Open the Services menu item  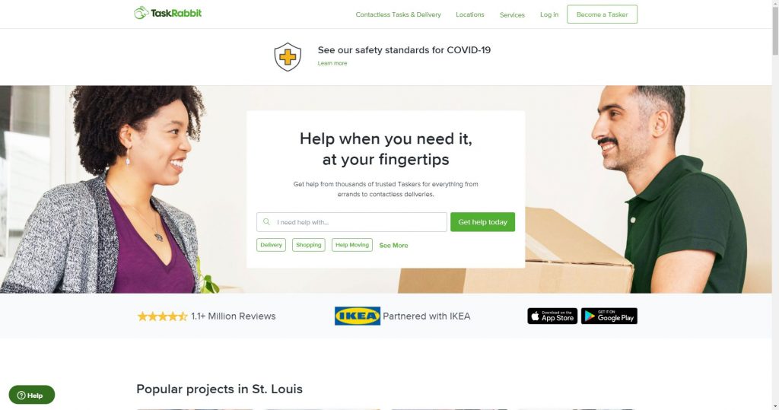pos(512,15)
